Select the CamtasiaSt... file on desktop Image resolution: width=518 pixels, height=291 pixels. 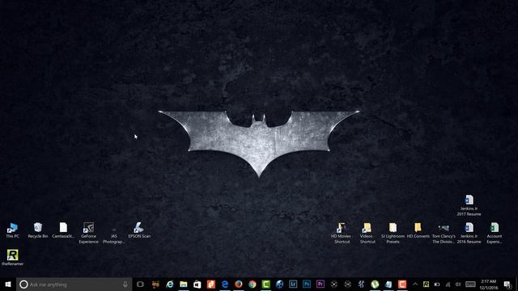(63, 230)
